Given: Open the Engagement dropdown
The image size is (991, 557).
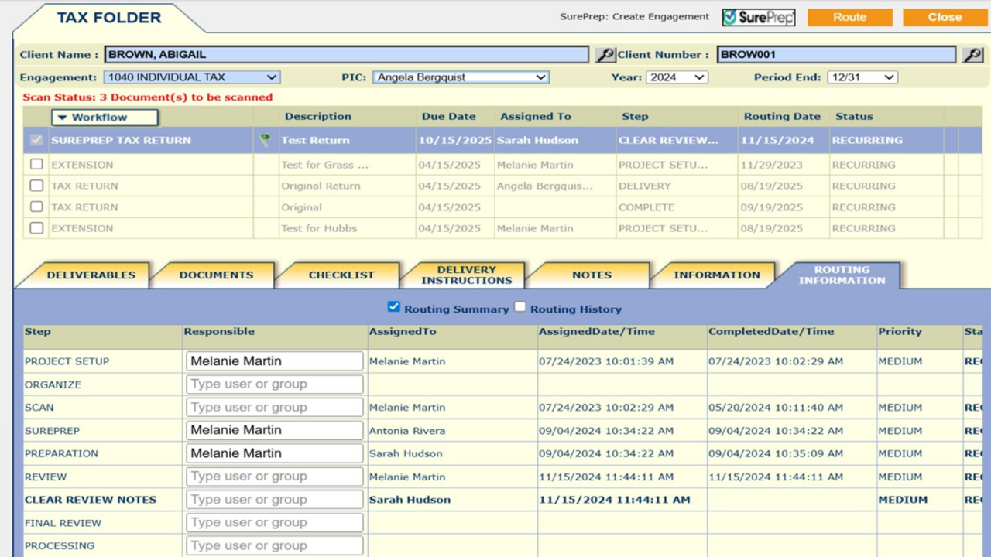Looking at the screenshot, I should [192, 77].
